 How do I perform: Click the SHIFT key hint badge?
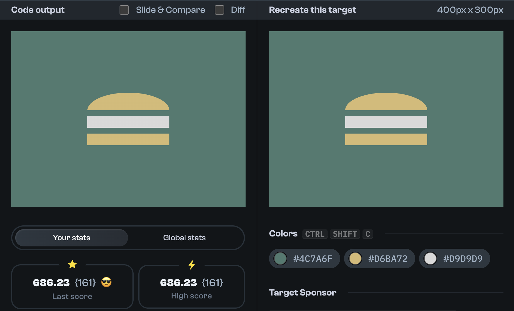tap(345, 234)
